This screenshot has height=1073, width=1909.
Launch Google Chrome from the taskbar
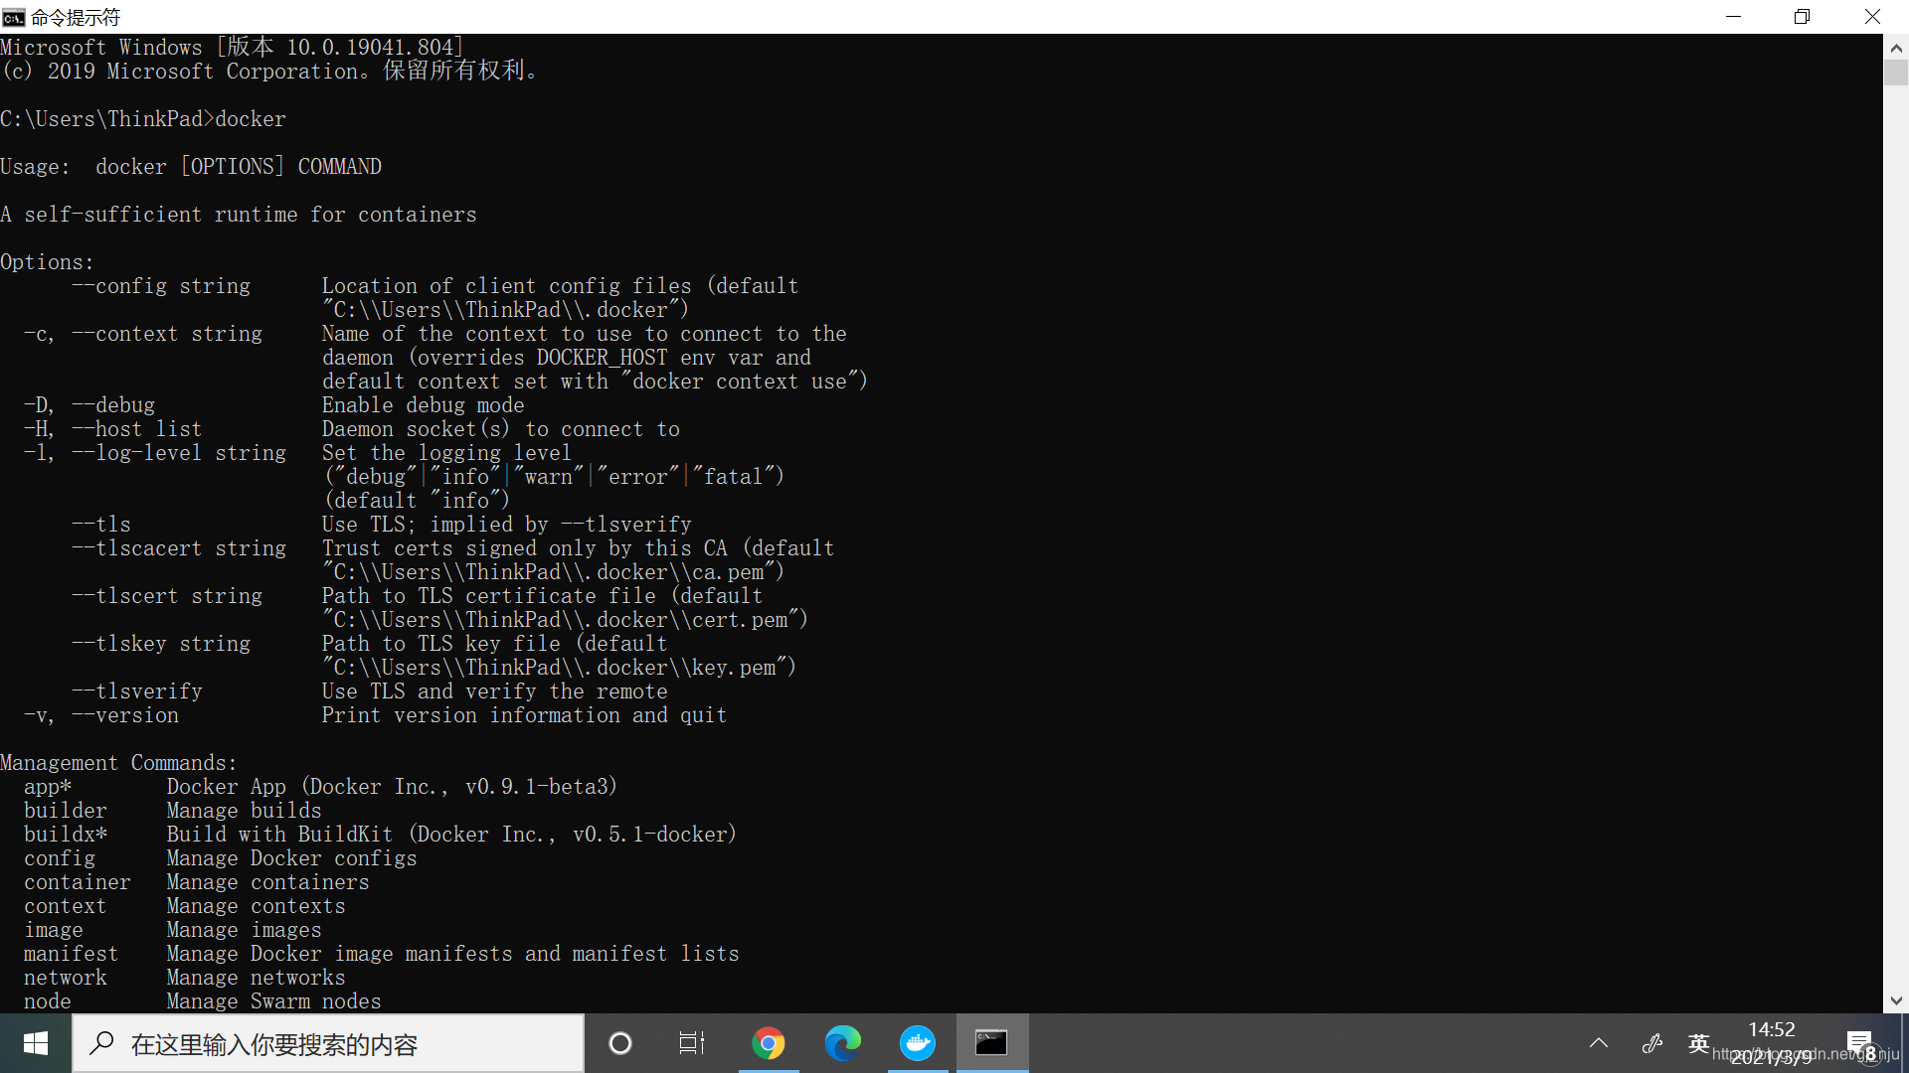768,1043
